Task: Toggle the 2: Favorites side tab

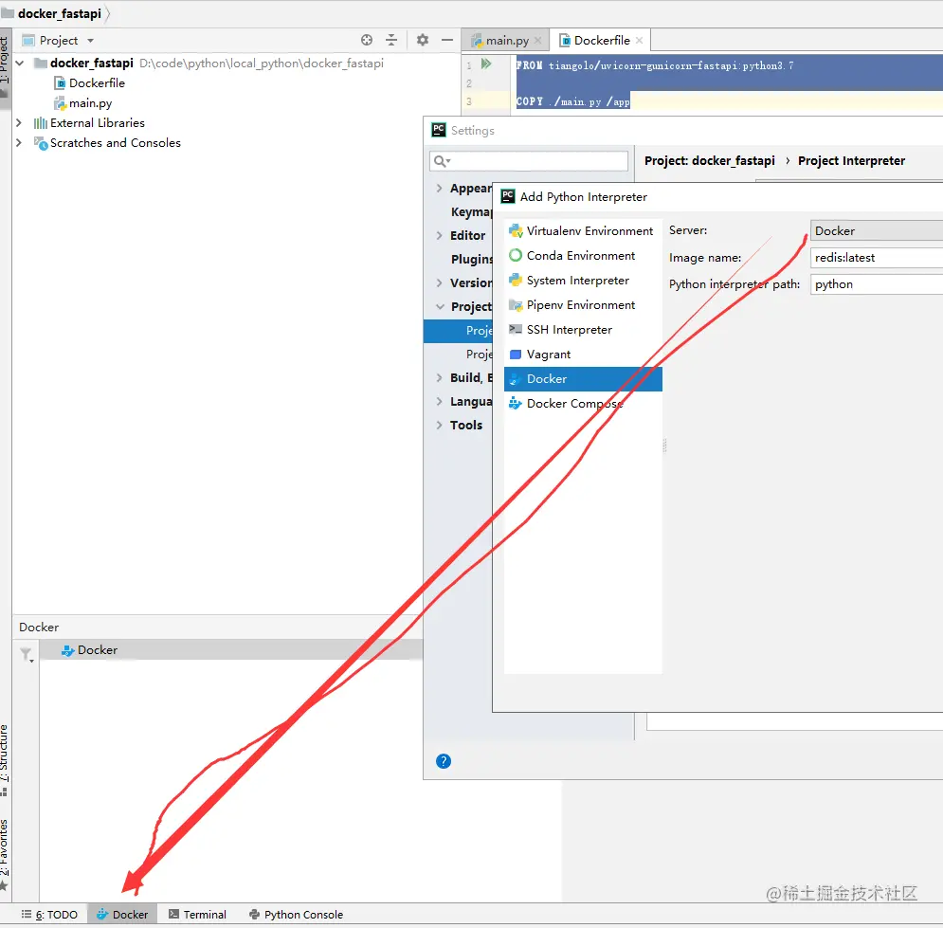Action: pyautogui.click(x=5, y=854)
